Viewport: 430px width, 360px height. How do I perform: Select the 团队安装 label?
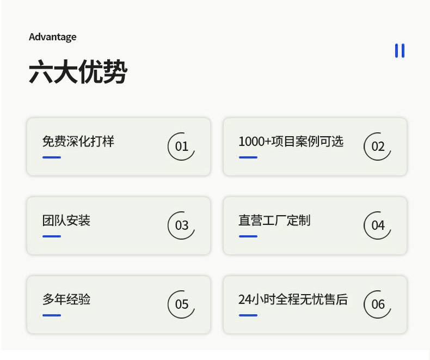tap(66, 221)
